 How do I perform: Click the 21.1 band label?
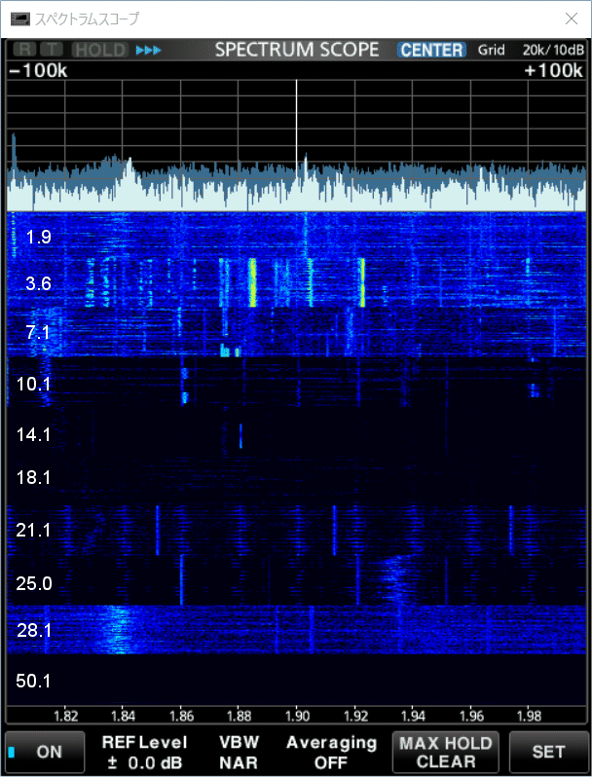click(x=34, y=531)
